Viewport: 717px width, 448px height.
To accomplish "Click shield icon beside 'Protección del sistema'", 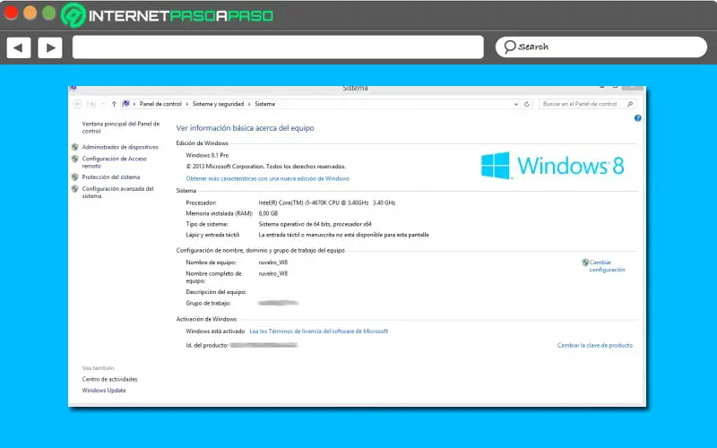I will [x=75, y=177].
